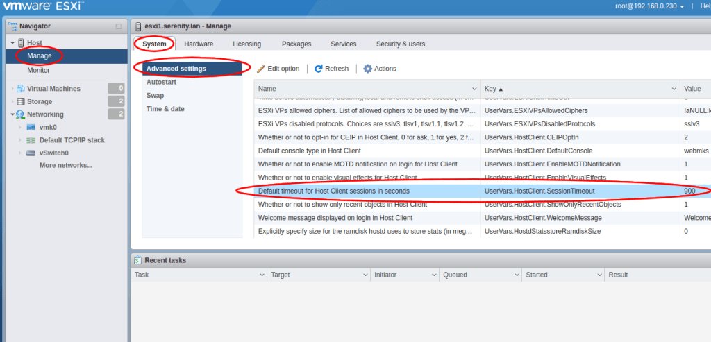Image resolution: width=711 pixels, height=342 pixels.
Task: Select the UserVars.HostClient.ShowOnlyRecentObjects row
Action: tap(483, 204)
